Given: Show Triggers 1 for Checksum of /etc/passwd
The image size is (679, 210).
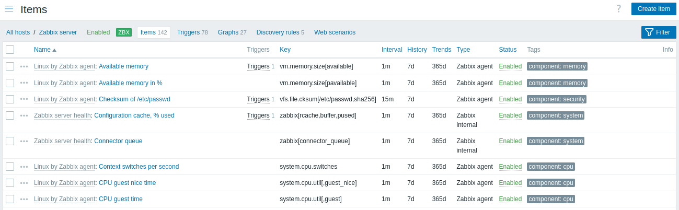Looking at the screenshot, I should (x=258, y=99).
